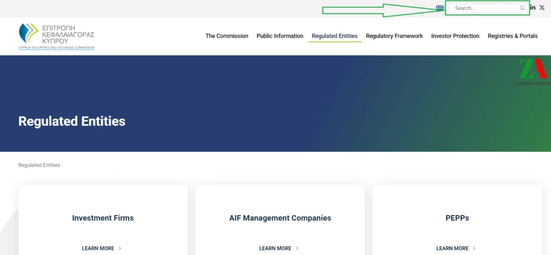The height and width of the screenshot is (255, 551).
Task: Open the Public Information menu
Action: pyautogui.click(x=280, y=36)
